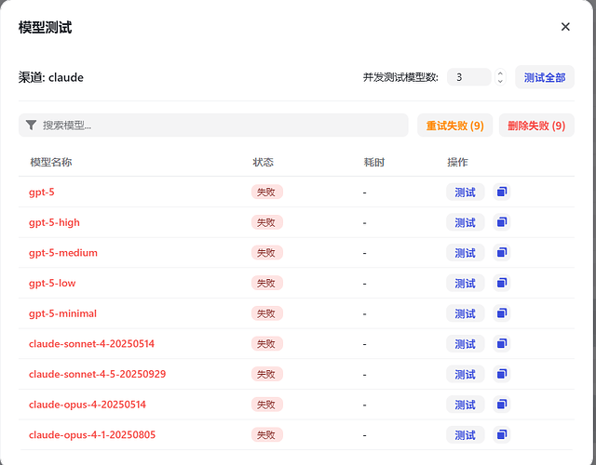596x465 pixels.
Task: Run test for gpt-5-minimal
Action: [466, 313]
